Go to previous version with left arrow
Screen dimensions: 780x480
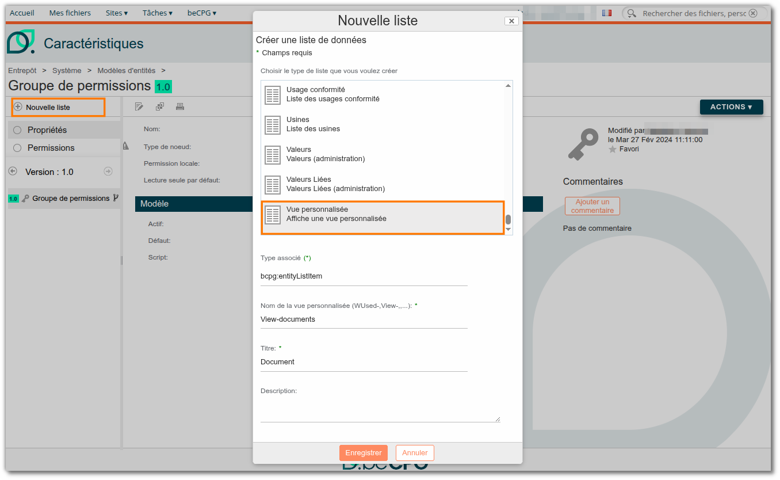click(13, 171)
